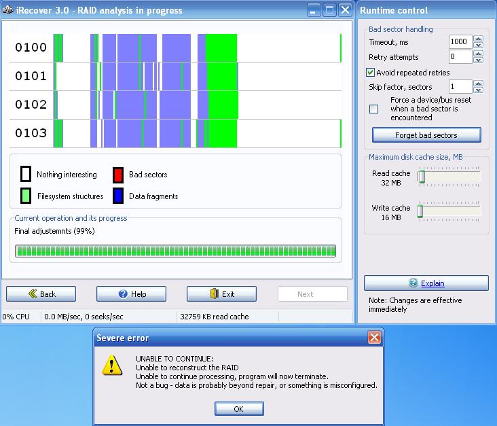Click the 'Read cache 32 MB' label
This screenshot has width=497, height=426.
point(391,178)
